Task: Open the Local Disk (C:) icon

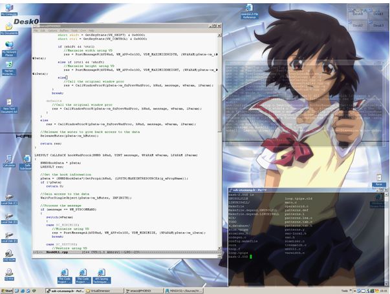Action: click(x=9, y=200)
